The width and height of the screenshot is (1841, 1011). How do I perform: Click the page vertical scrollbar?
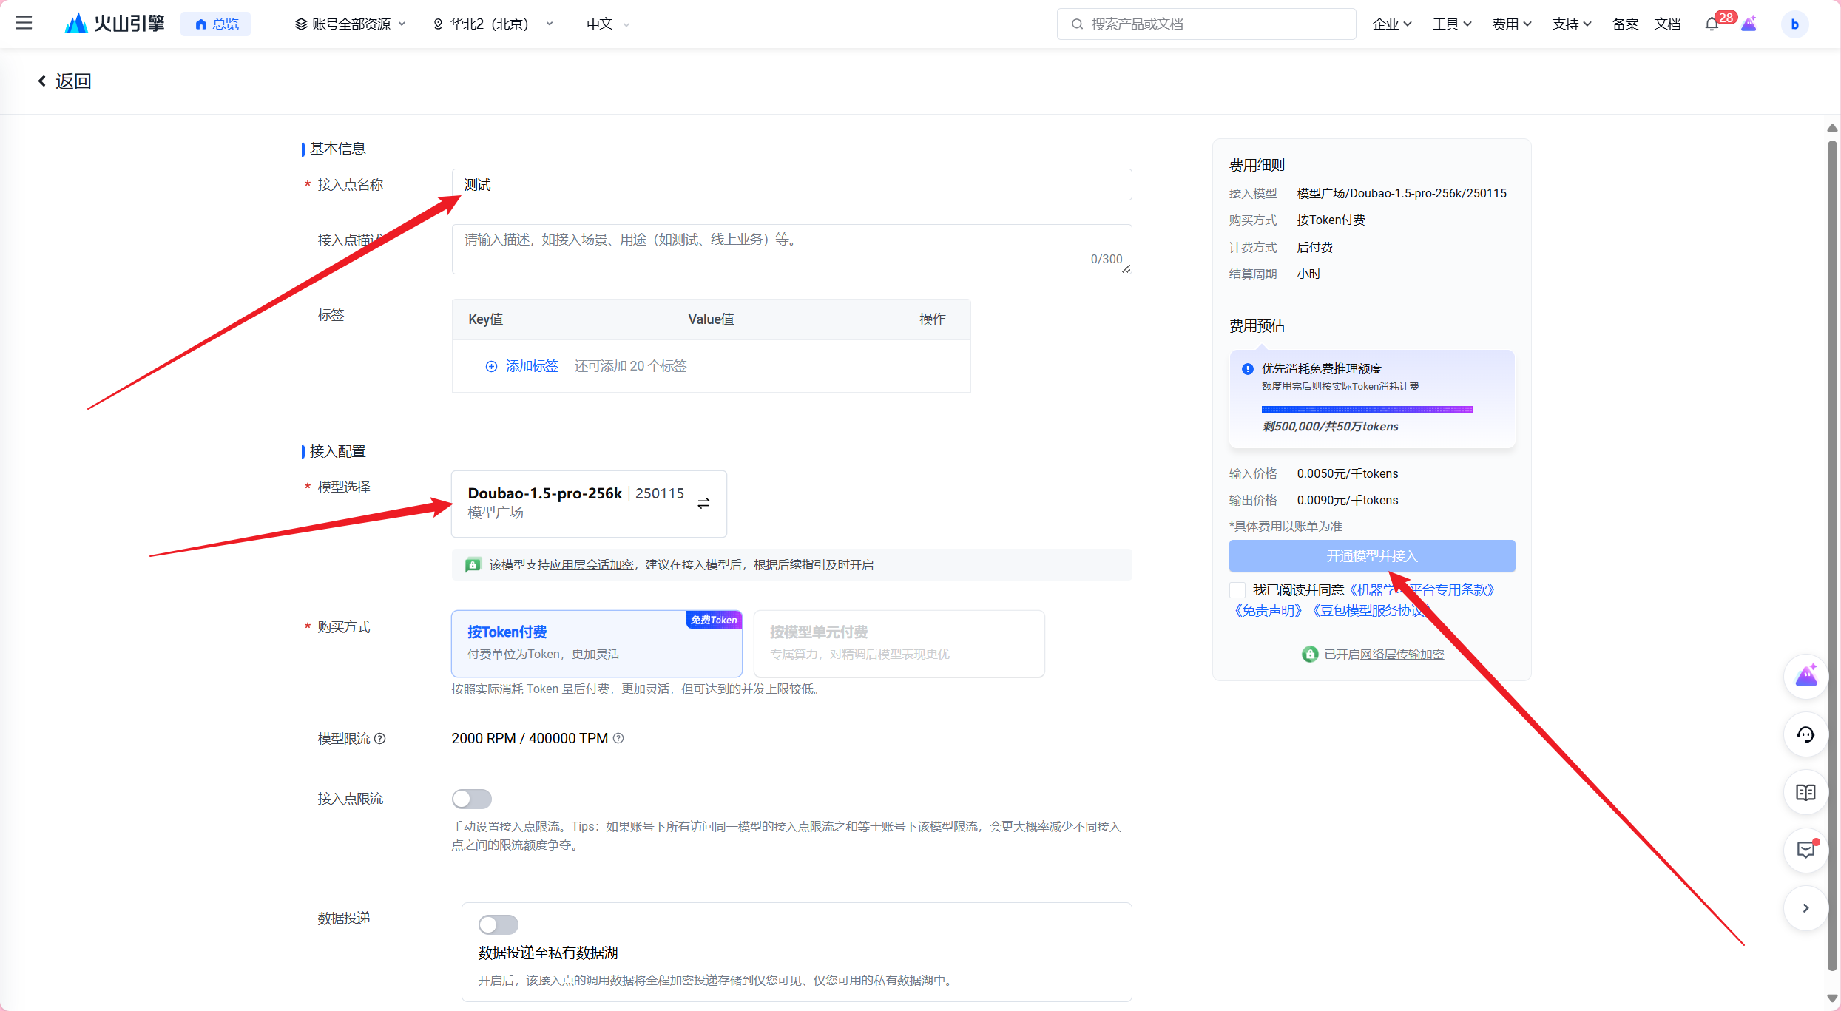pyautogui.click(x=1832, y=555)
